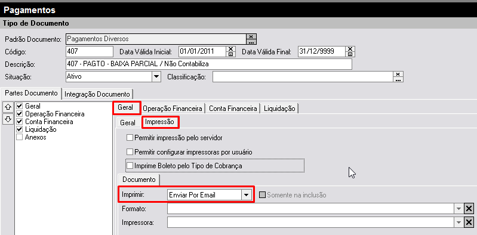Image resolution: width=477 pixels, height=235 pixels.
Task: Click the Código field containing 407
Action: tap(90, 51)
